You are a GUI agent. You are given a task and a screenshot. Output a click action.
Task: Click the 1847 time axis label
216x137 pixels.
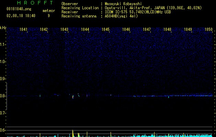(147, 29)
